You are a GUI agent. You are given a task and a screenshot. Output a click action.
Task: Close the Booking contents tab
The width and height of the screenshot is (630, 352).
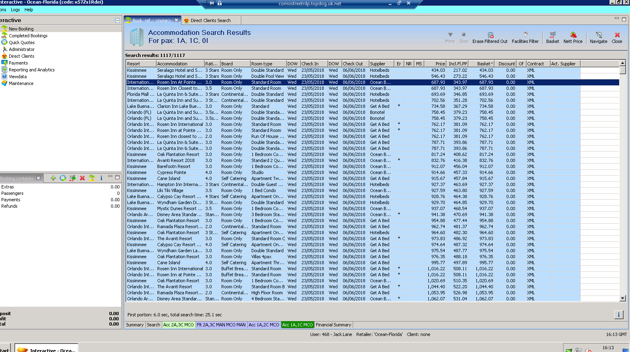click(38, 178)
